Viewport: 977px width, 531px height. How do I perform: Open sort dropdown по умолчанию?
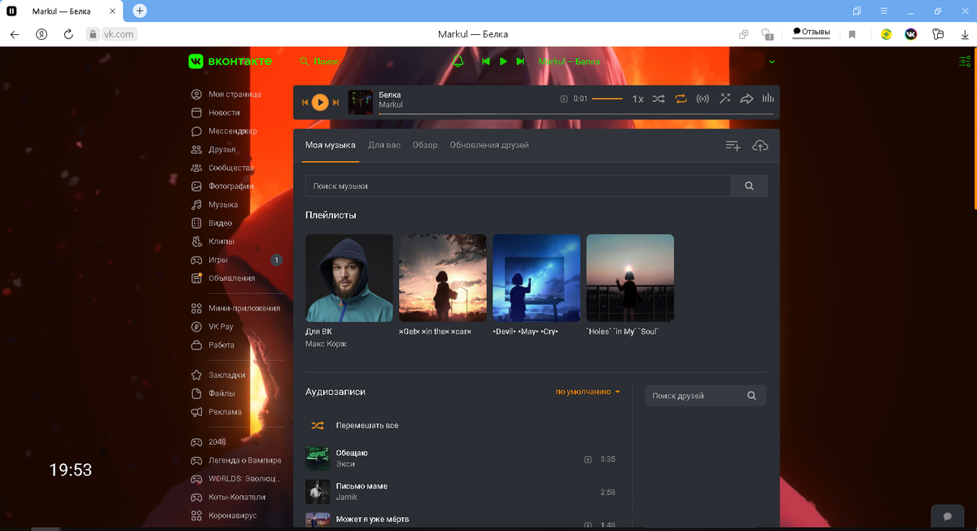[x=588, y=392]
